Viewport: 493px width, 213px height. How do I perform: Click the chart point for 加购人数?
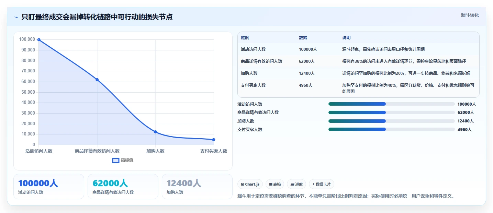[155, 132]
